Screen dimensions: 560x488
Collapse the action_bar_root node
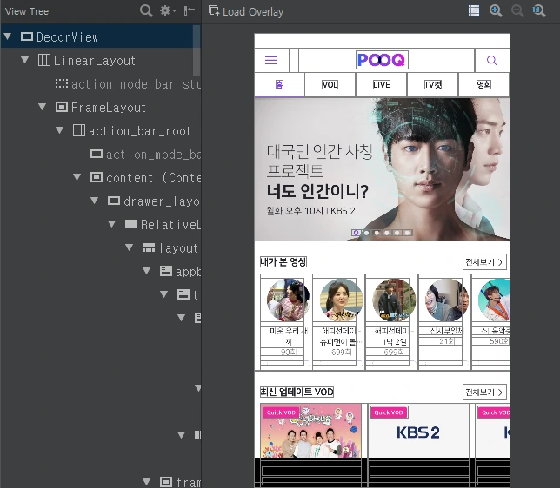60,130
